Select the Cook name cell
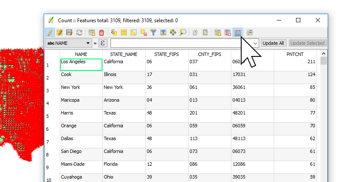Image resolution: width=341 pixels, height=182 pixels. pos(81,77)
